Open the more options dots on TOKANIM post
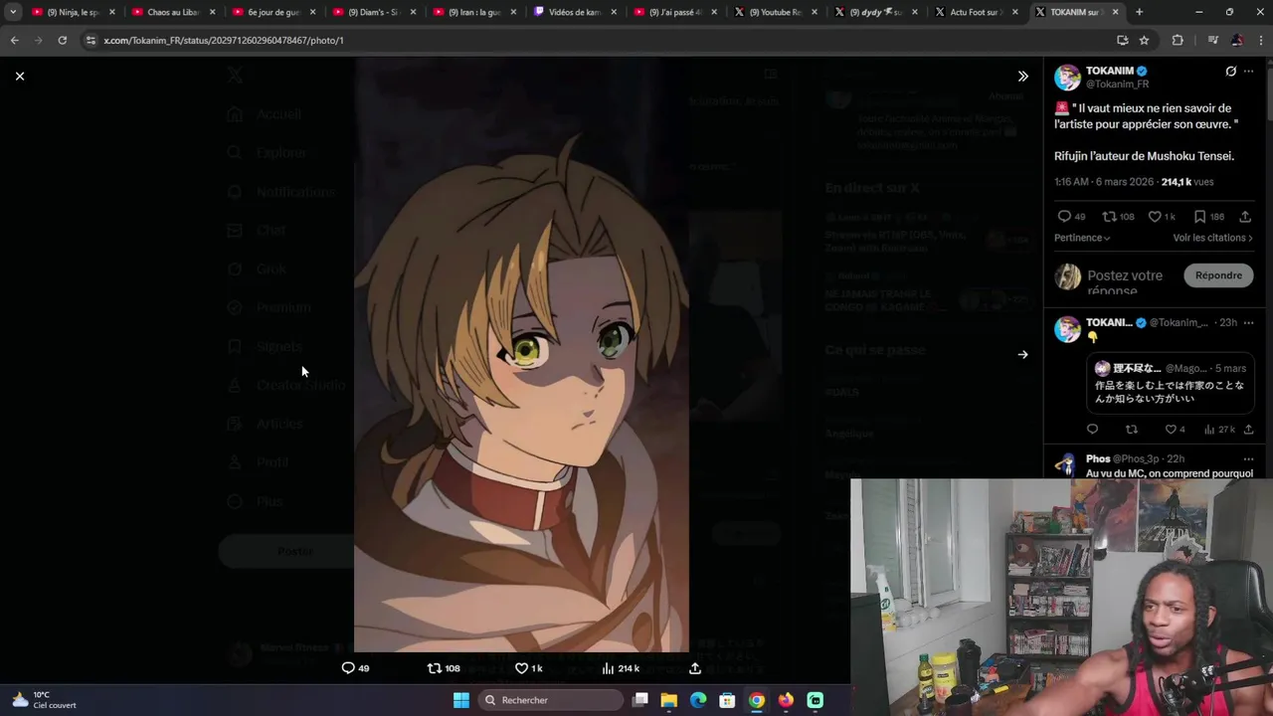The width and height of the screenshot is (1273, 716). pos(1249,72)
